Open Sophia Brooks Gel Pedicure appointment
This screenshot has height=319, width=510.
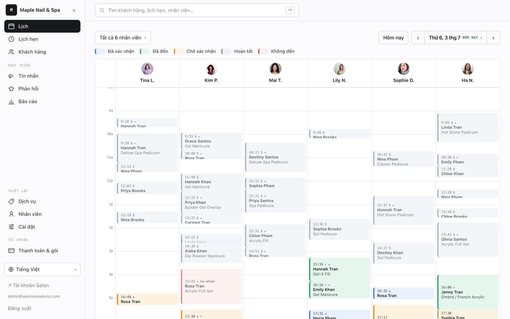340,229
